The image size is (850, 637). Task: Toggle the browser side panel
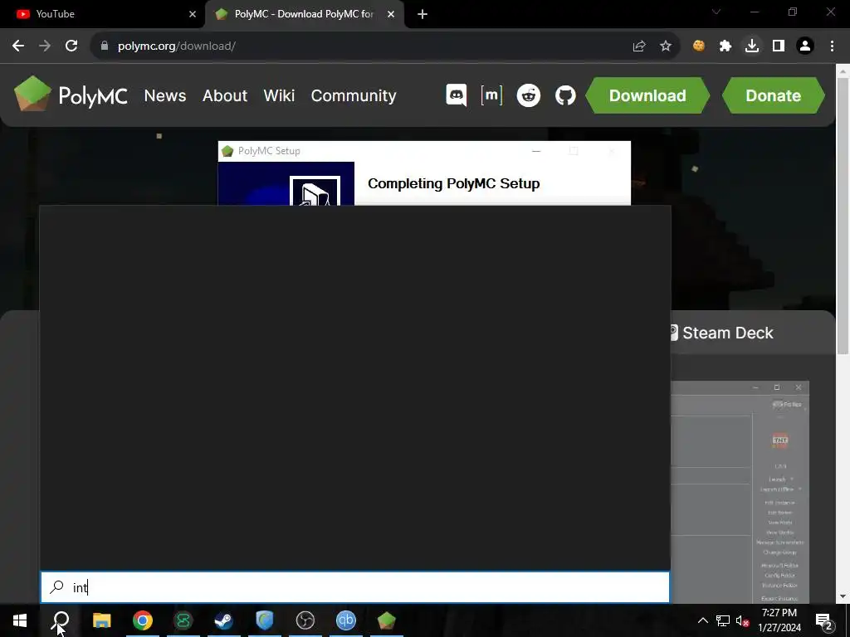coord(779,46)
